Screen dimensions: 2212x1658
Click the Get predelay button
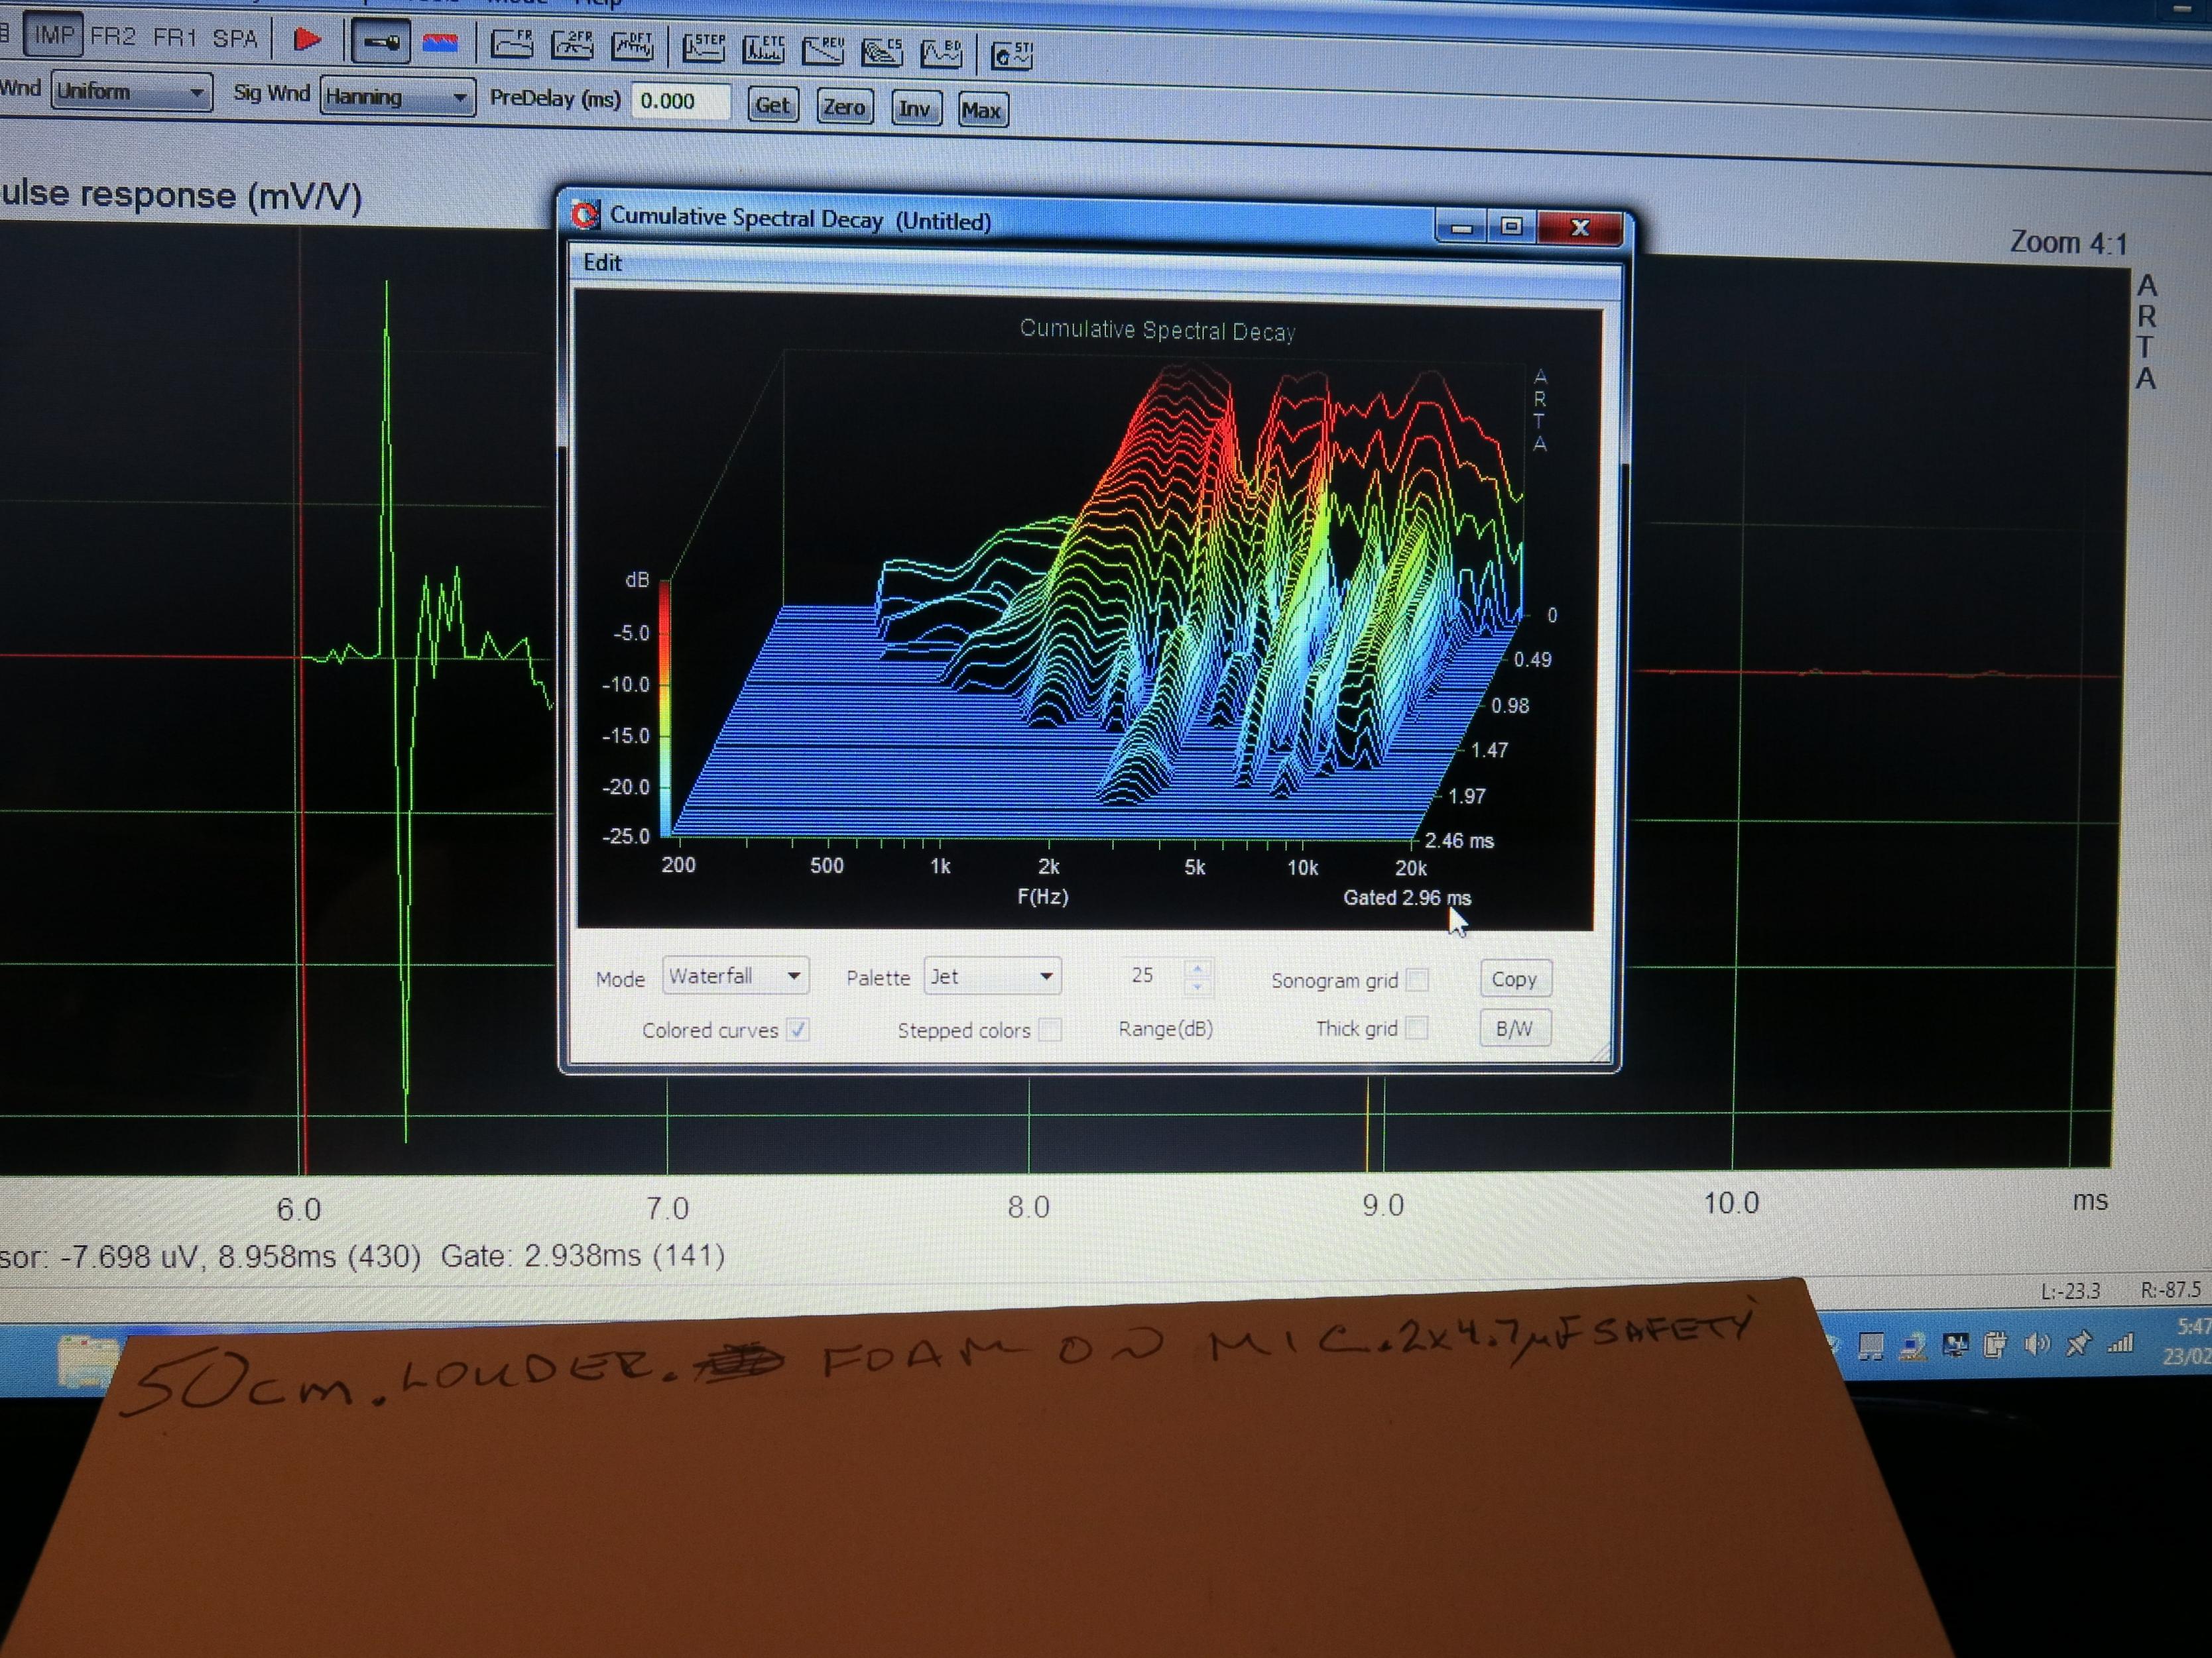[x=773, y=105]
